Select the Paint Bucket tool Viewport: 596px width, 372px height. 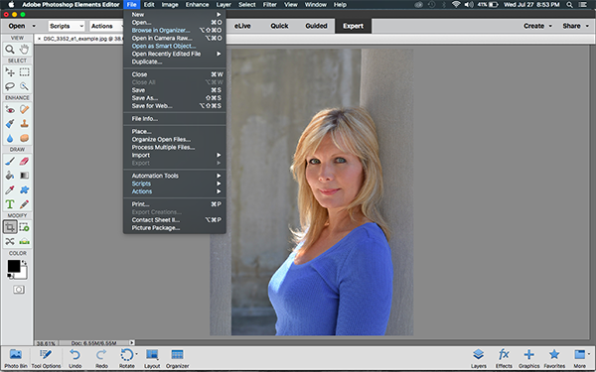click(x=10, y=176)
